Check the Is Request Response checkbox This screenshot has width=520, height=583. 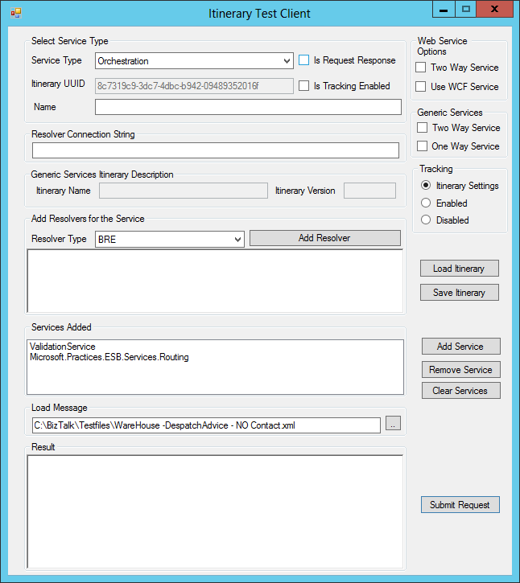[x=303, y=60]
